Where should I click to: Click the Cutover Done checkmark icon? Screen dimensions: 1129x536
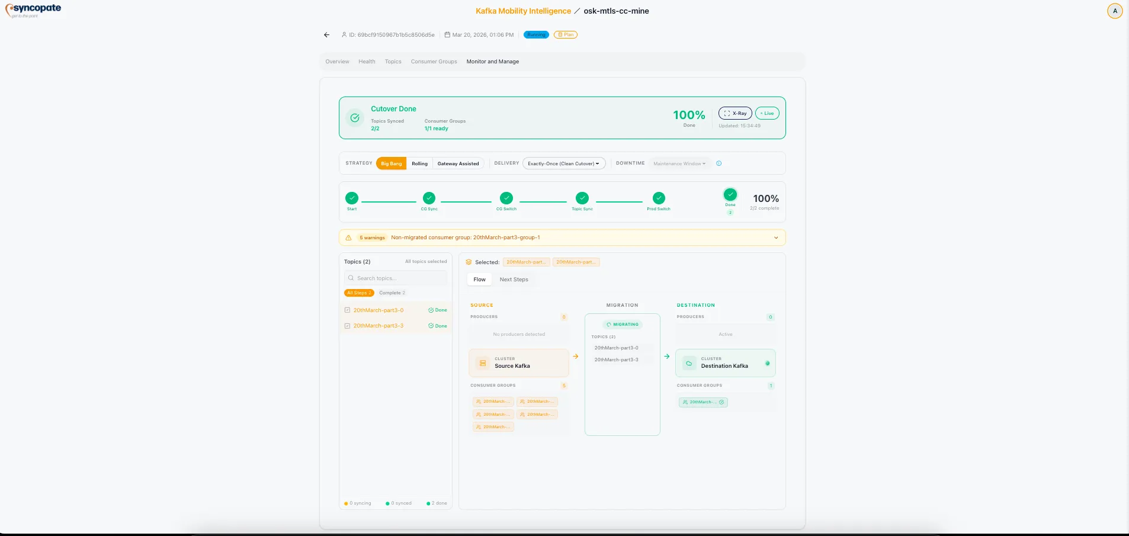pos(355,118)
